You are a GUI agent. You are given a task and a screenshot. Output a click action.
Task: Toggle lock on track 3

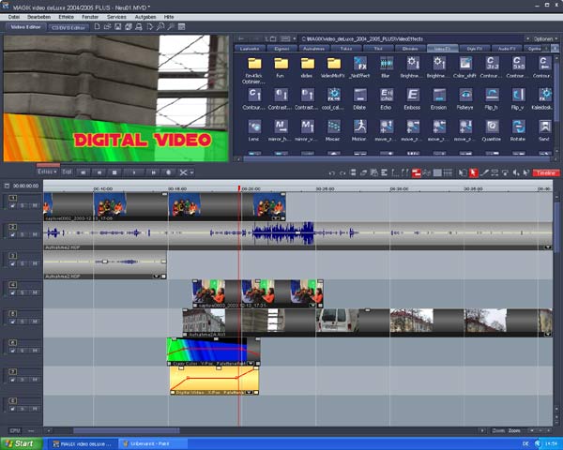(x=12, y=263)
